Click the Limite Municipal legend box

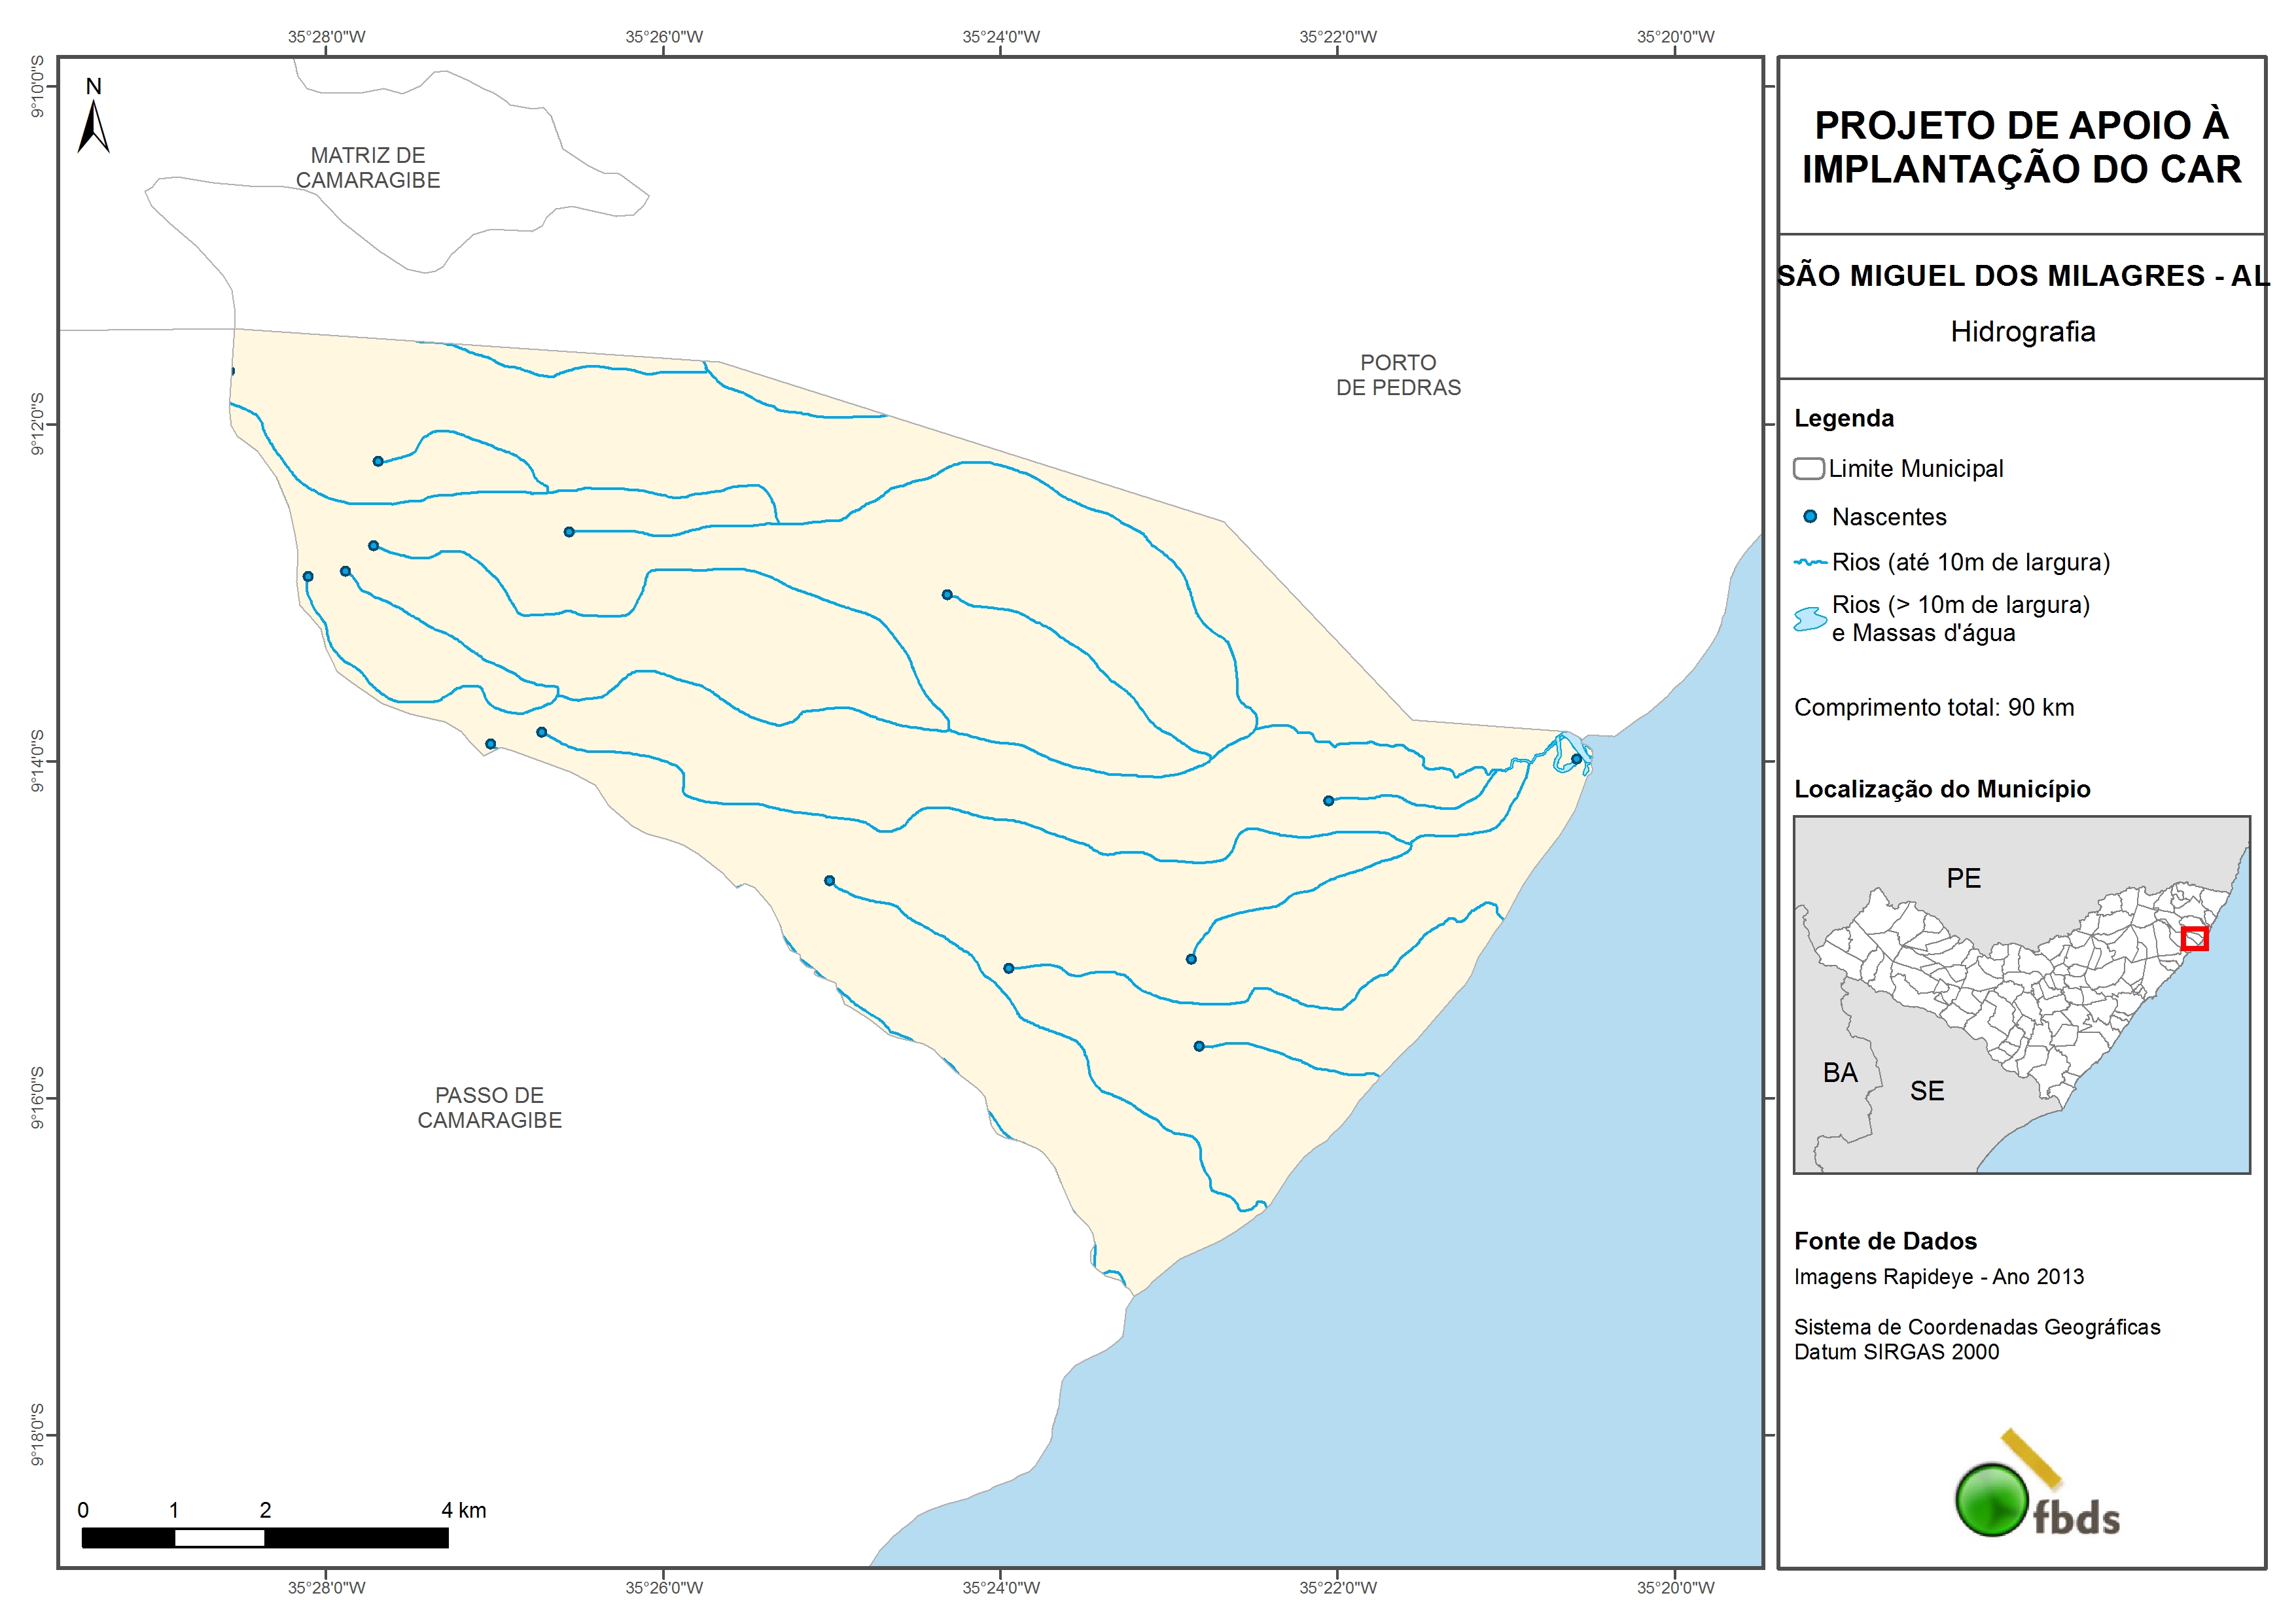(x=1808, y=468)
